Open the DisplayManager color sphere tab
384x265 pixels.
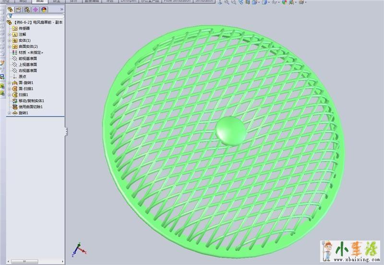coord(44,9)
